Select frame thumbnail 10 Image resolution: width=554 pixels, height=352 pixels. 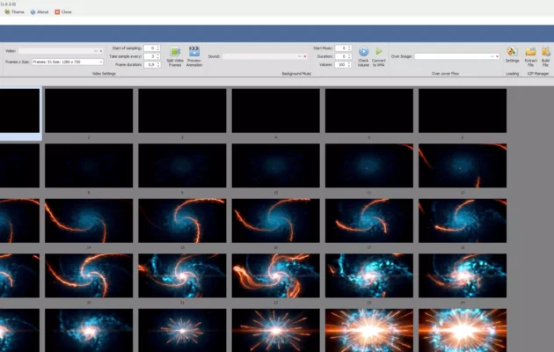click(x=276, y=165)
